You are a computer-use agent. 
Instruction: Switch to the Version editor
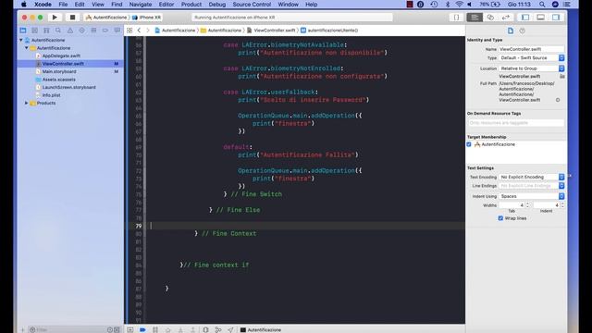(506, 18)
